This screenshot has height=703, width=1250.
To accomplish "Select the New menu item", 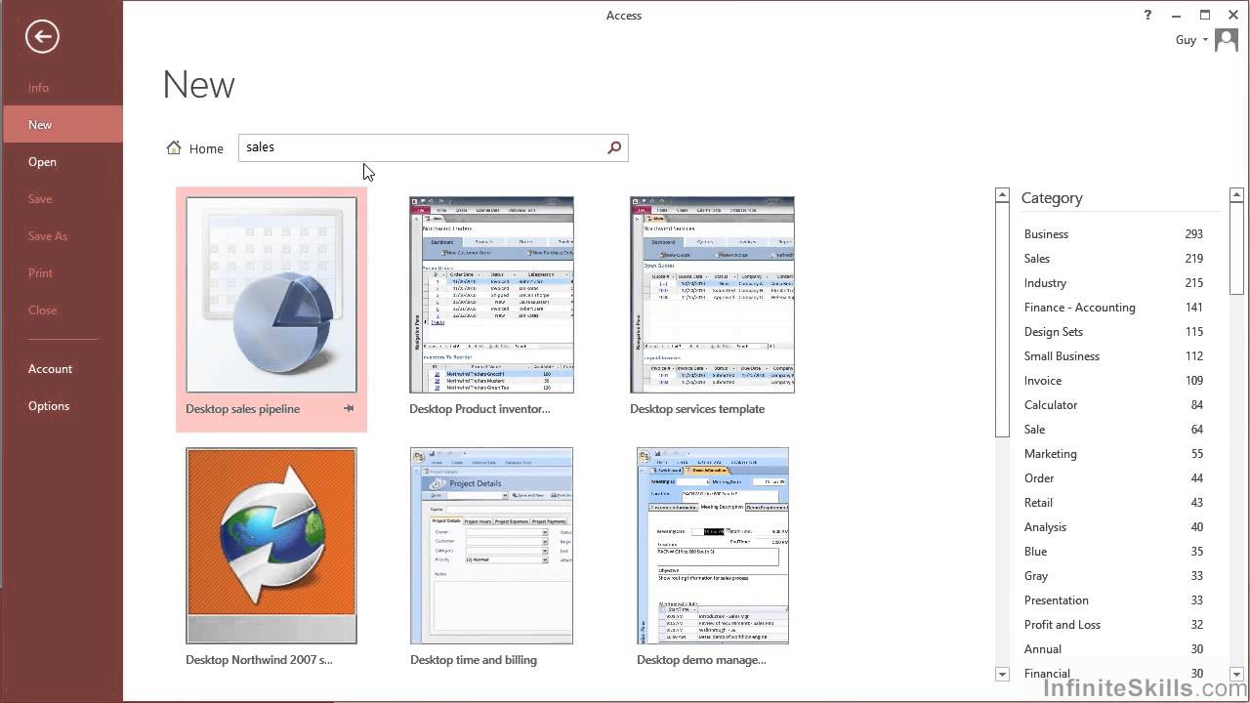I will coord(62,125).
